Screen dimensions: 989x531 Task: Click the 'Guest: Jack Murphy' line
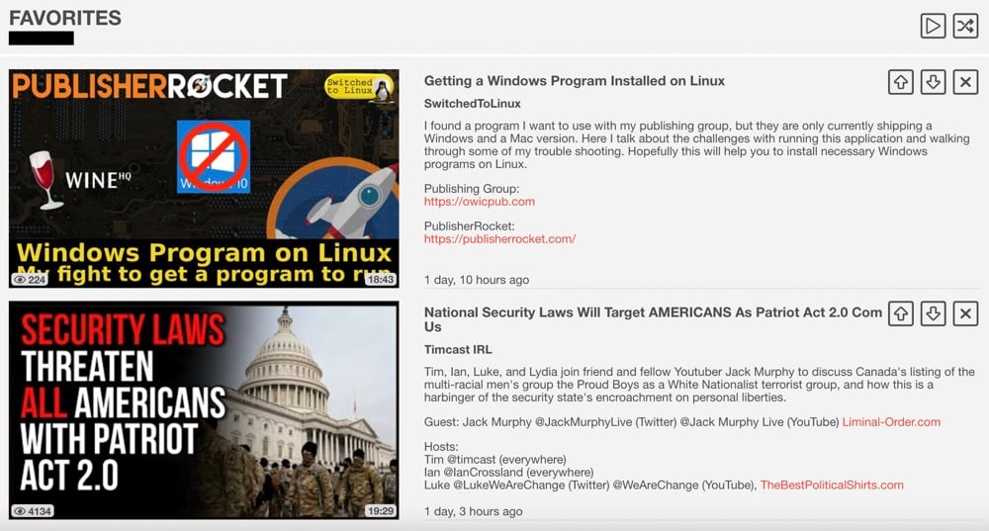point(681,422)
